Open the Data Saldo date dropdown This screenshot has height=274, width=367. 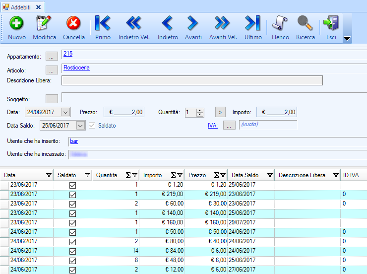coord(80,126)
